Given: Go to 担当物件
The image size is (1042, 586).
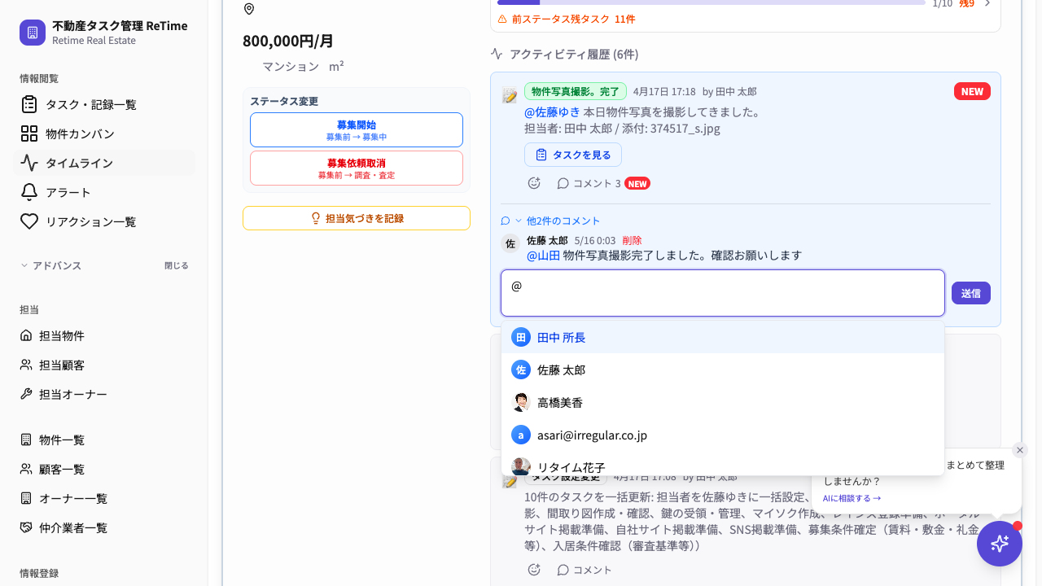Looking at the screenshot, I should (x=104, y=335).
